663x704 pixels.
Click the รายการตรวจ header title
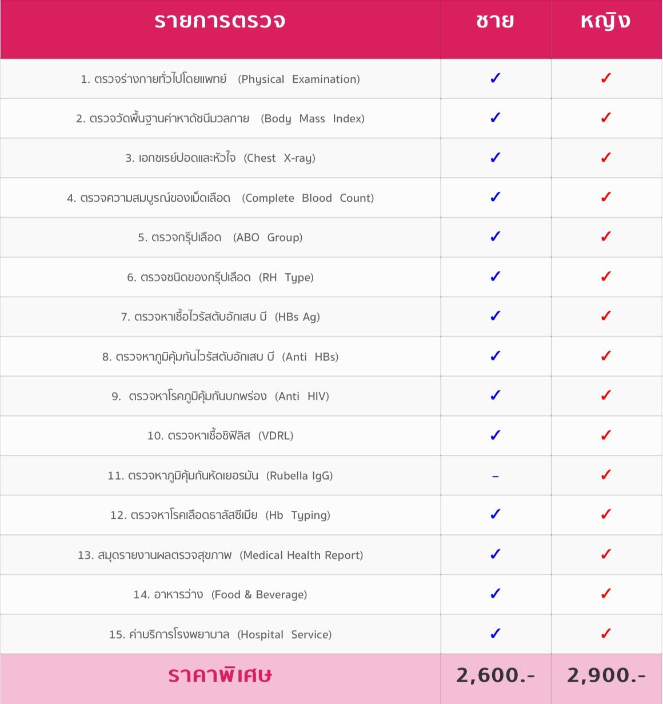[x=220, y=22]
